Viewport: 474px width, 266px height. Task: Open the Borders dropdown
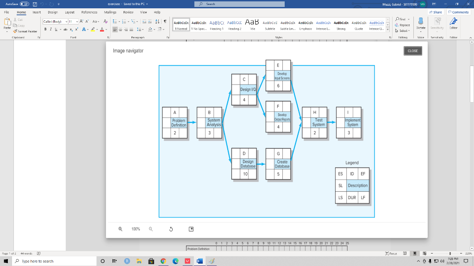click(x=163, y=30)
